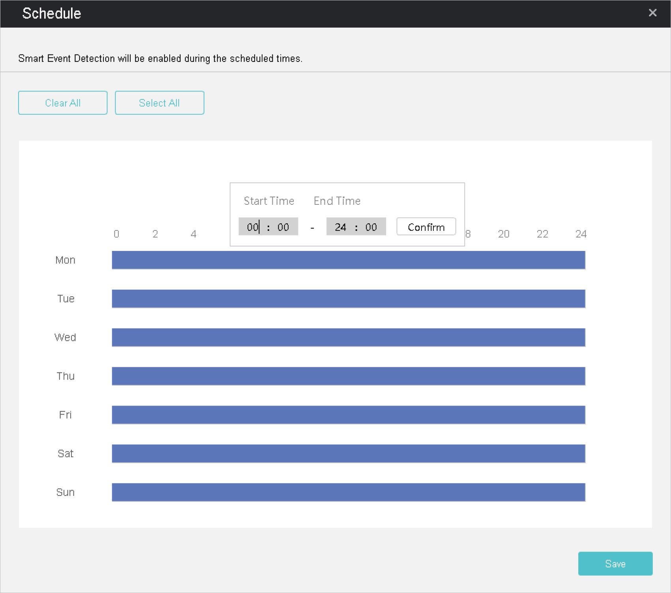Select the Thursday schedule bar
This screenshot has height=593, width=671.
click(348, 376)
